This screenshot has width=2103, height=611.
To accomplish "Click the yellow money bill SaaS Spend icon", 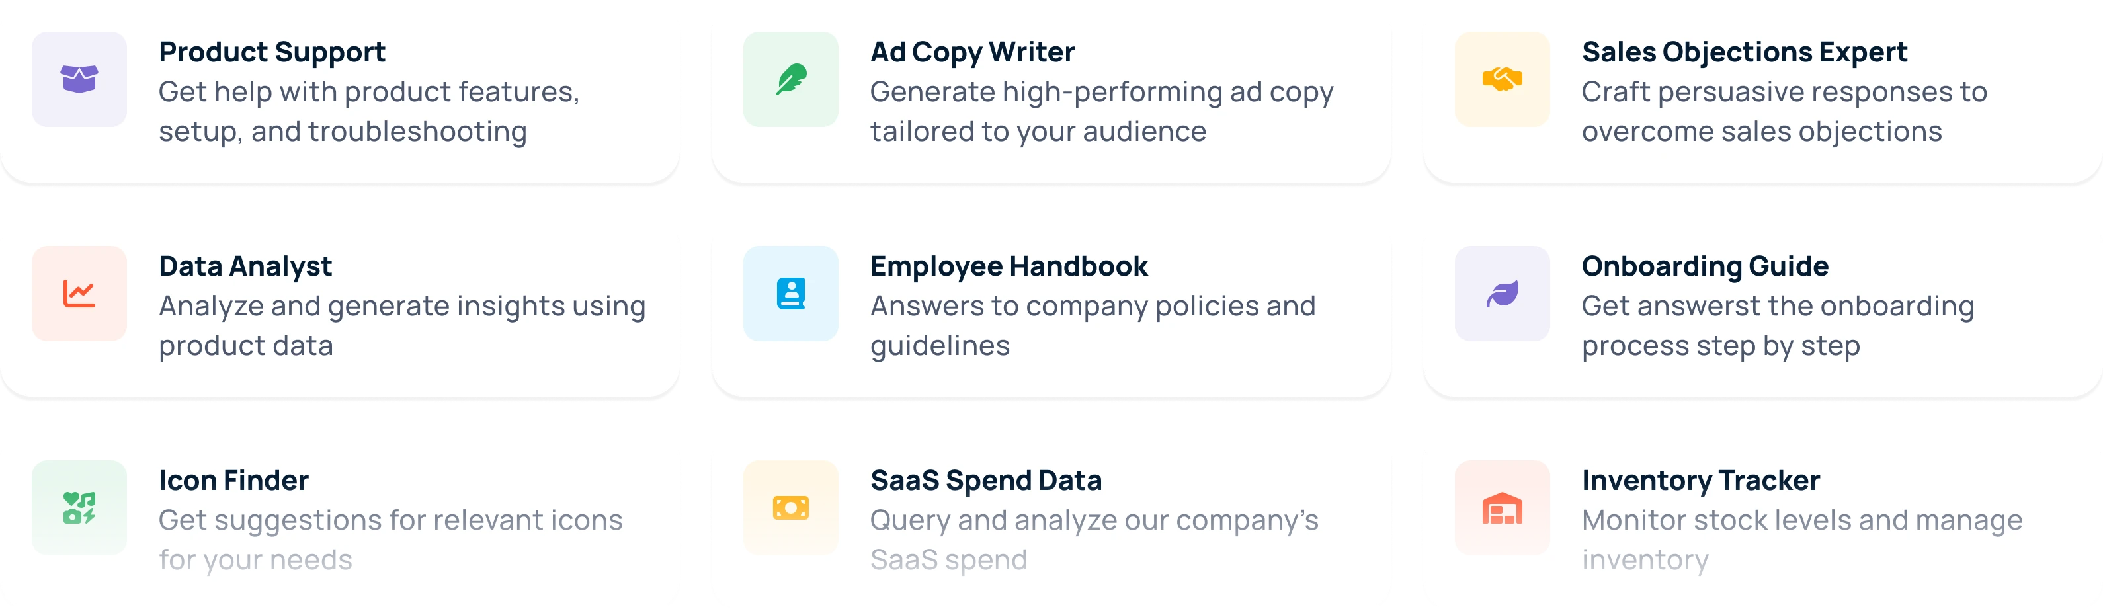I will point(790,507).
